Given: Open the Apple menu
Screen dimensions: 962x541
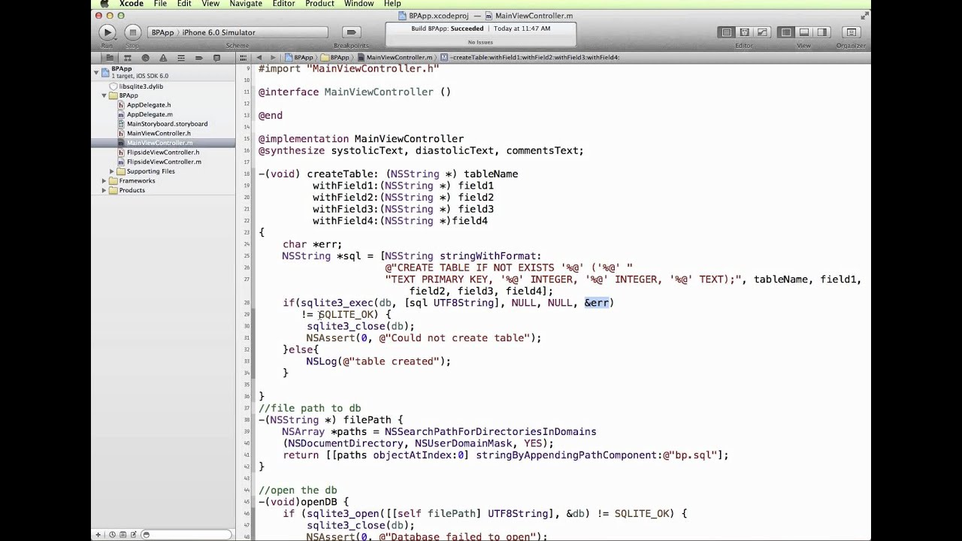Looking at the screenshot, I should (104, 4).
